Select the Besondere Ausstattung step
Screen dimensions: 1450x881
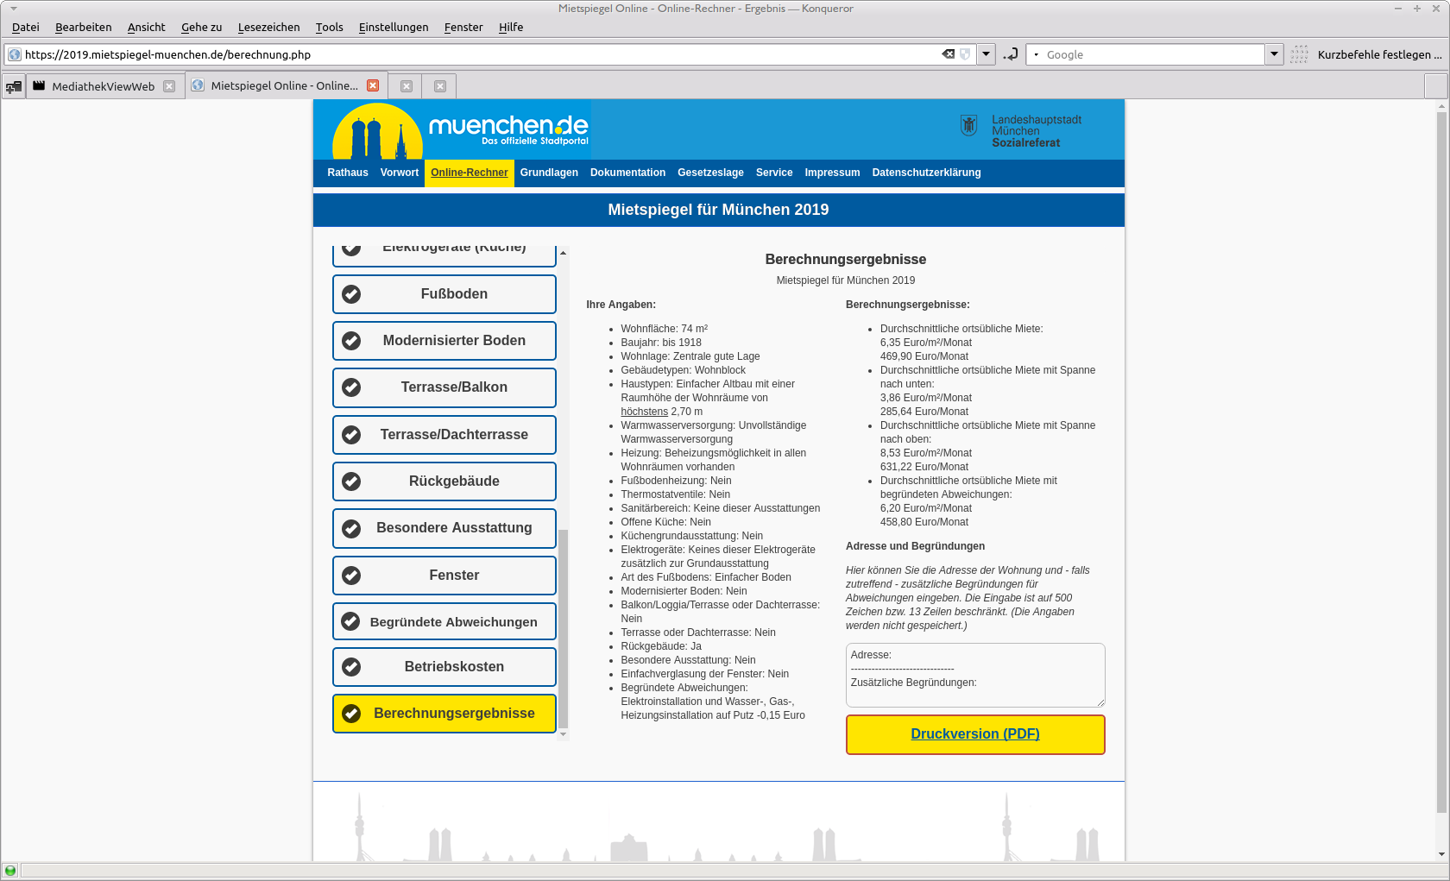click(444, 528)
